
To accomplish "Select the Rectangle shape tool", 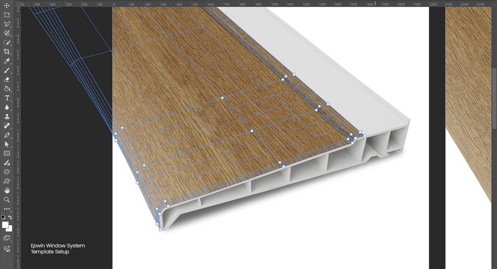I will pos(7,154).
